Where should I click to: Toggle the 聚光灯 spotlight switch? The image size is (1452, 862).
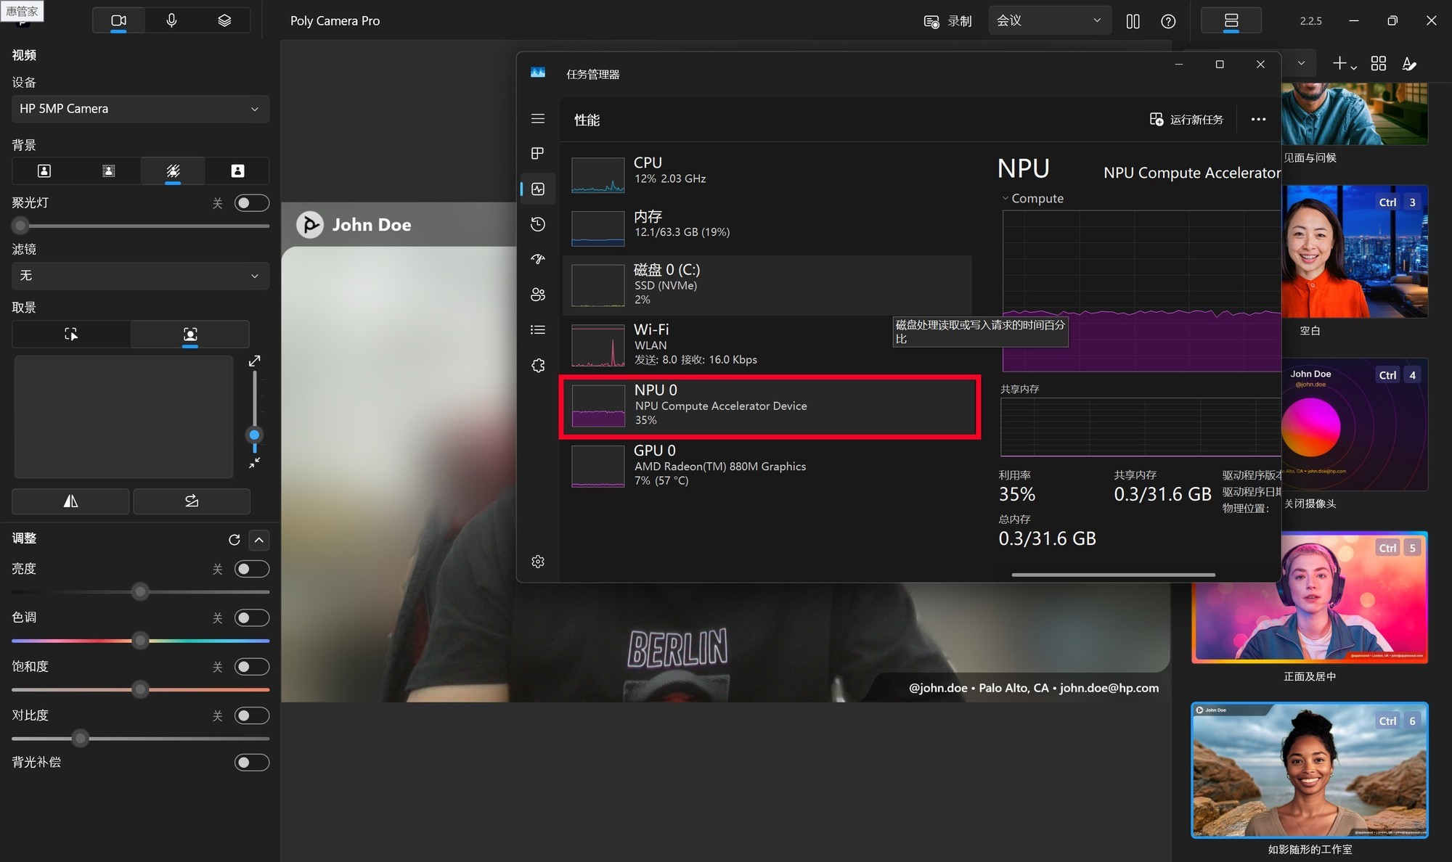pyautogui.click(x=251, y=203)
